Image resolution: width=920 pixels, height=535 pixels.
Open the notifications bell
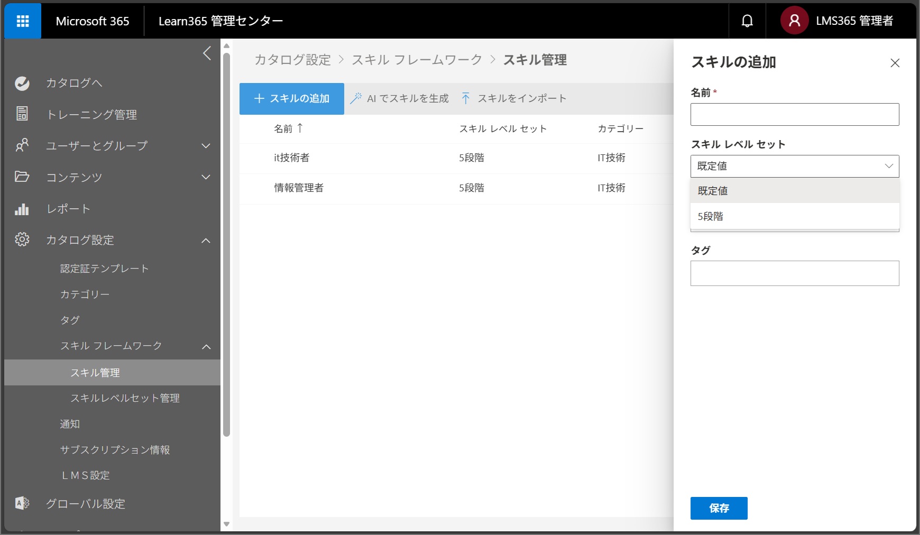click(747, 21)
